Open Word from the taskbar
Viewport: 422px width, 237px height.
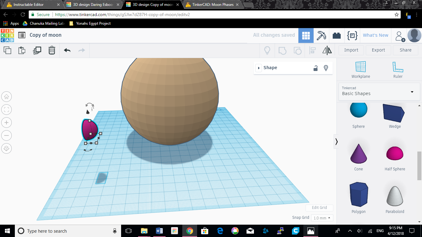pyautogui.click(x=159, y=231)
